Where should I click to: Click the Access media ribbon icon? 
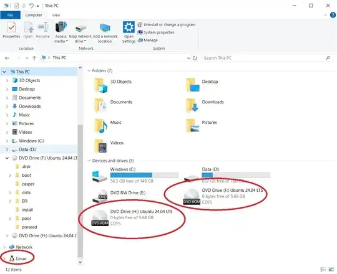point(61,27)
